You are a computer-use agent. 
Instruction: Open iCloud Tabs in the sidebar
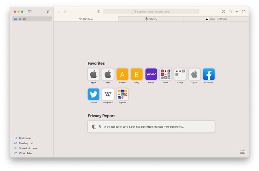click(23, 153)
